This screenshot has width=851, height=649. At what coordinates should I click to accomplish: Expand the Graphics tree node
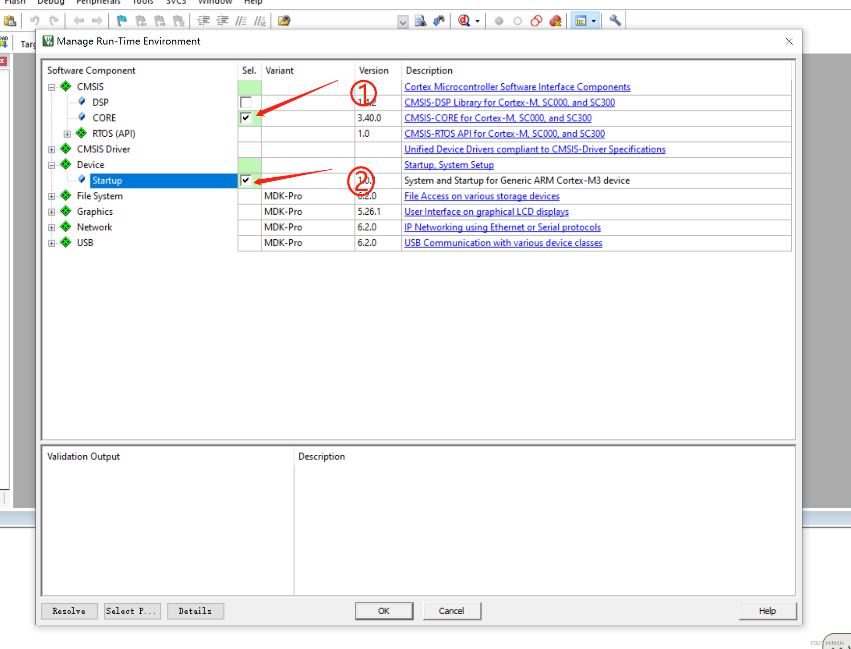(52, 212)
